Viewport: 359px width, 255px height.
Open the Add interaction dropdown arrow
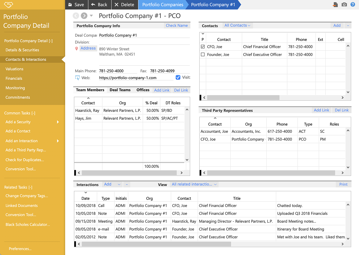coord(119,184)
